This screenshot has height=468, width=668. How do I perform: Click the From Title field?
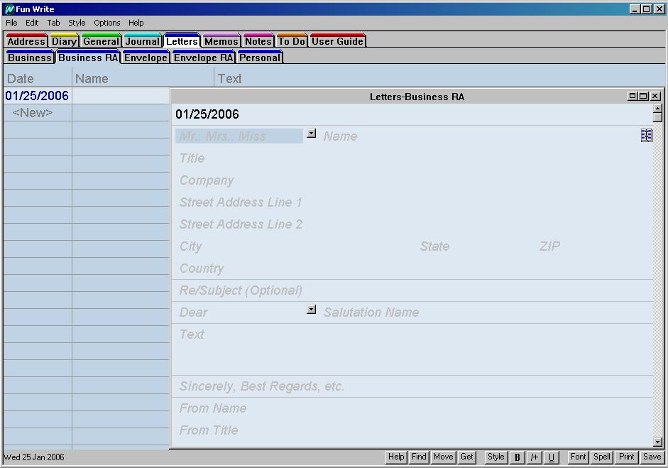tap(412, 430)
